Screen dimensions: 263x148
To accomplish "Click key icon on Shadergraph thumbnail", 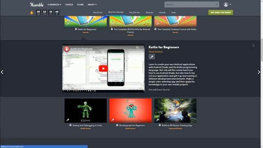I will (x=113, y=120).
